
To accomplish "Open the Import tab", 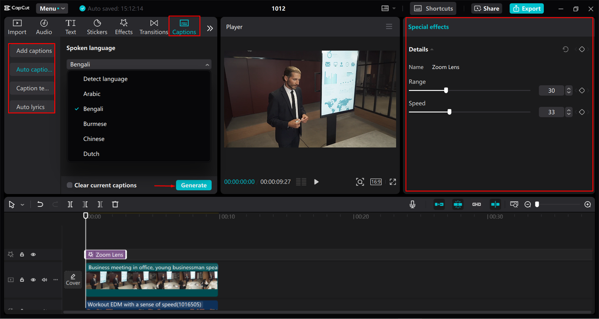I will tap(17, 27).
